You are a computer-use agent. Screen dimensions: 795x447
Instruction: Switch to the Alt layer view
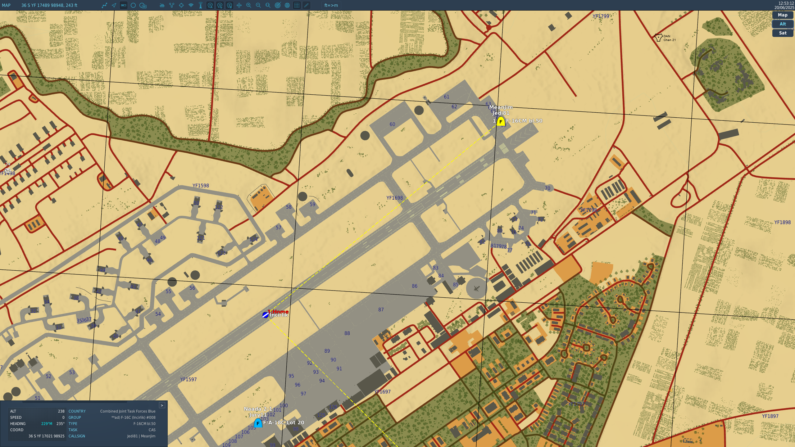coord(783,24)
